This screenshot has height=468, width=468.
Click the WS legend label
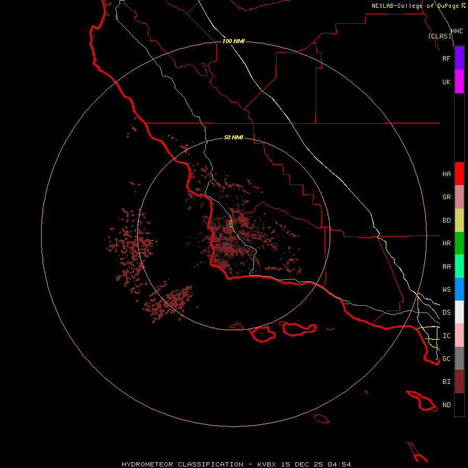pyautogui.click(x=446, y=290)
